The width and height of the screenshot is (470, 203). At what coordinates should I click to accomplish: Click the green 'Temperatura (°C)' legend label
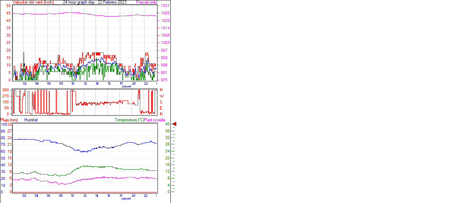[x=129, y=120]
